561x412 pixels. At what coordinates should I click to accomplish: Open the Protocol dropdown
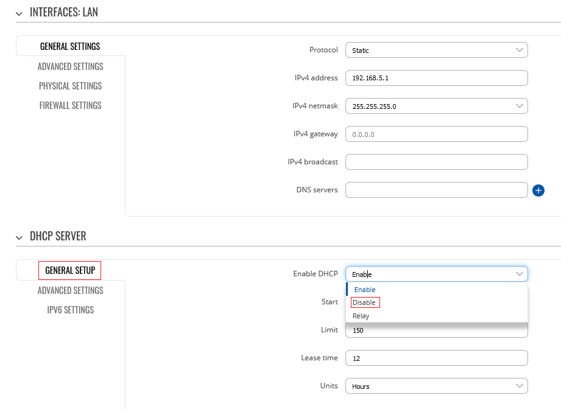point(436,50)
